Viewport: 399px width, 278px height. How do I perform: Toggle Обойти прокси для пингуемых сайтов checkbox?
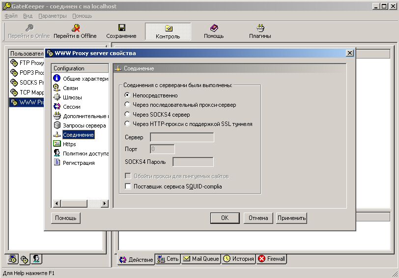pos(128,176)
